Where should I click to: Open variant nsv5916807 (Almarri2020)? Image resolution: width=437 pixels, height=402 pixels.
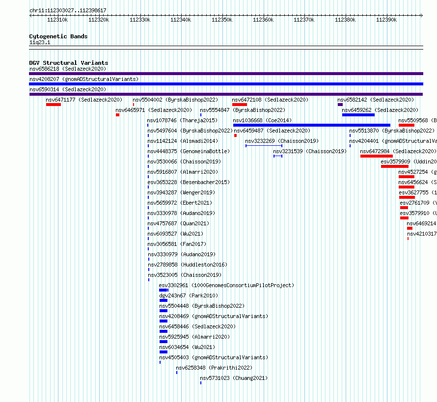[183, 172]
